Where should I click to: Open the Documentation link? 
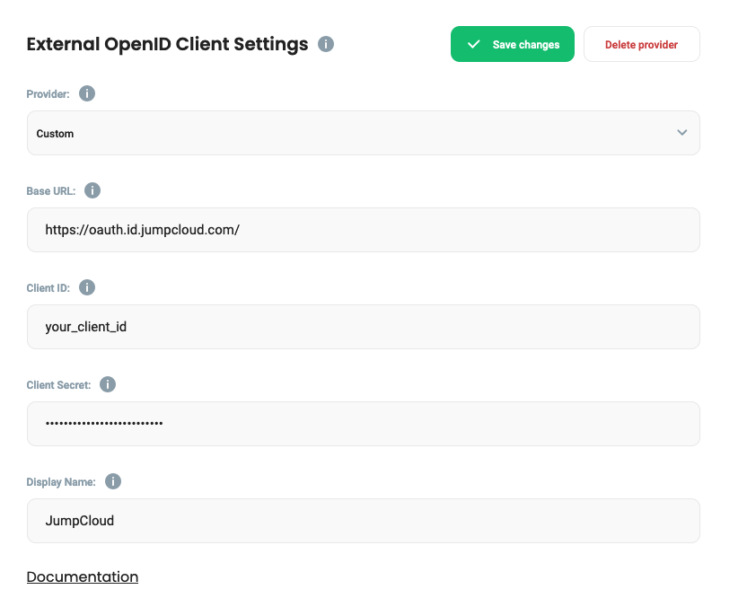click(83, 576)
